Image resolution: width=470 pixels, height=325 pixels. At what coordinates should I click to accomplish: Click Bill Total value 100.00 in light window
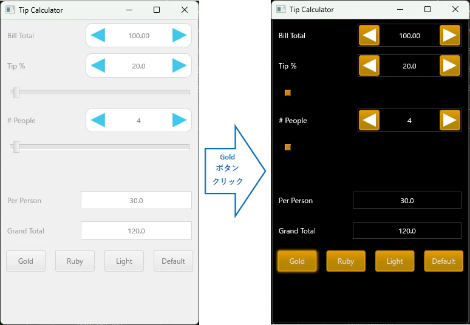[x=139, y=36]
